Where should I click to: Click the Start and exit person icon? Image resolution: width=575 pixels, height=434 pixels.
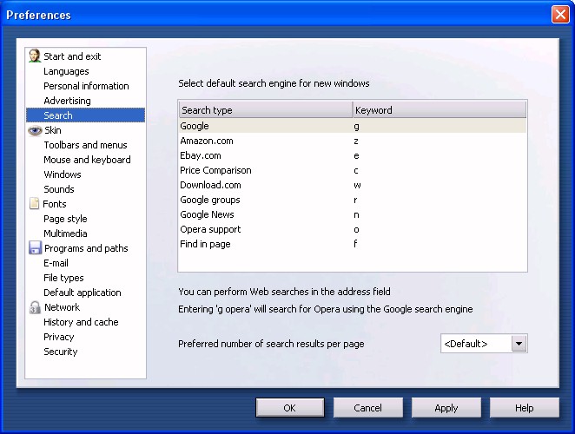pyautogui.click(x=35, y=56)
